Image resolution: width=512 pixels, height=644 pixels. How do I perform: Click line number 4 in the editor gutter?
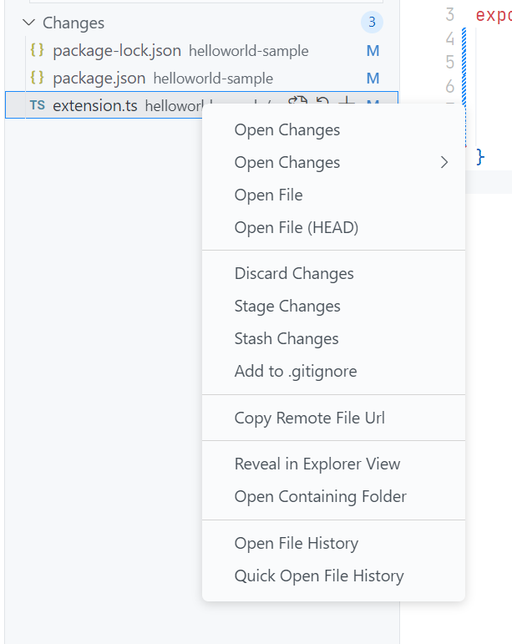[450, 38]
